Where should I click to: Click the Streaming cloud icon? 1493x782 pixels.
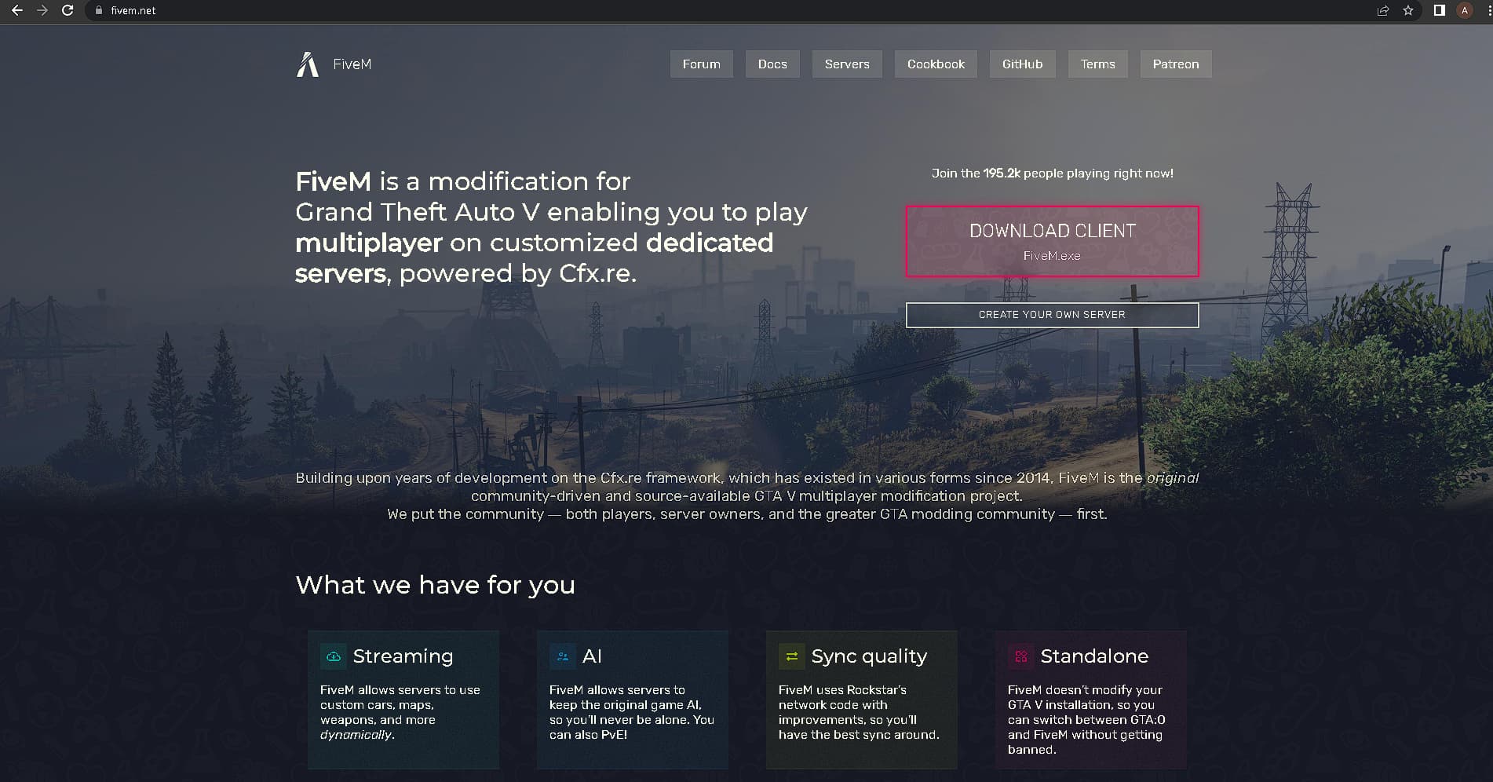[x=333, y=656]
